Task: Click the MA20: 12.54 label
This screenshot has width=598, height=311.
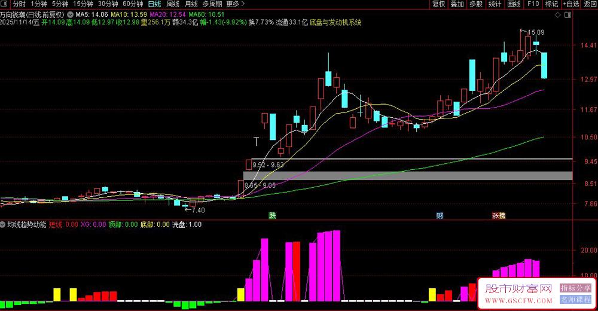Action: click(x=168, y=14)
